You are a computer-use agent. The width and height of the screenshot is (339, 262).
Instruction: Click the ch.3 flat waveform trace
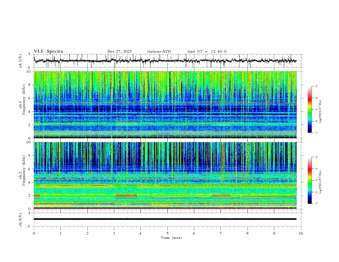click(x=165, y=219)
